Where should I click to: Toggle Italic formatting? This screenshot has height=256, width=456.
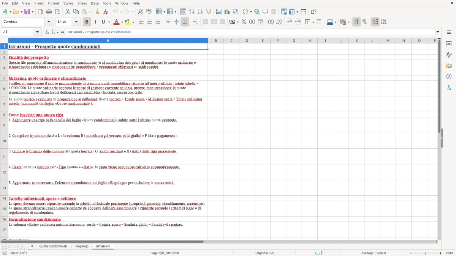click(95, 22)
